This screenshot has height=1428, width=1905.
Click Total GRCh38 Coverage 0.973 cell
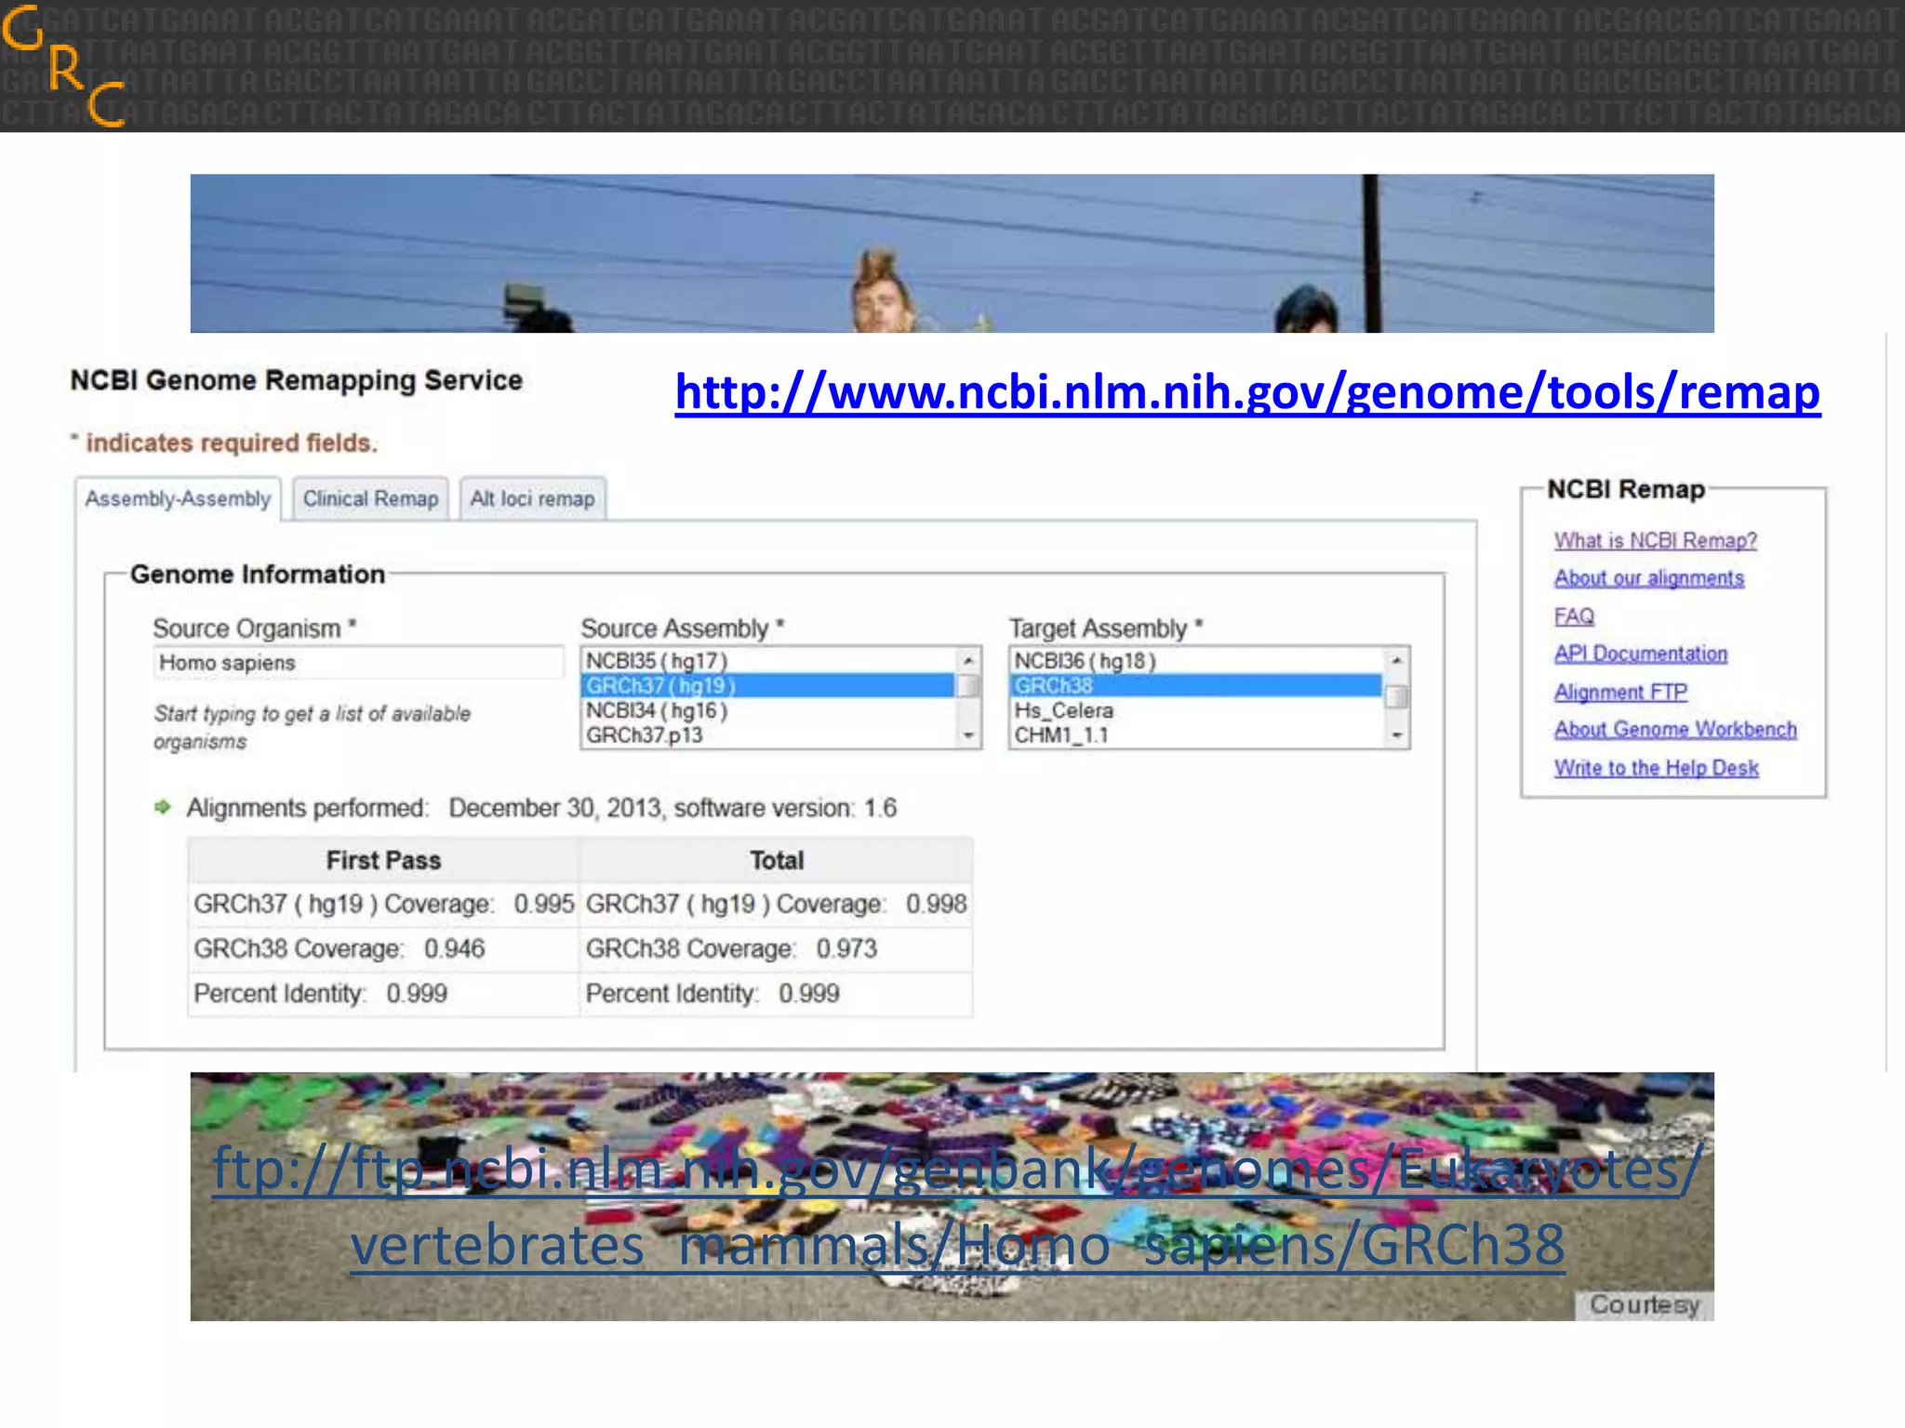[x=777, y=949]
